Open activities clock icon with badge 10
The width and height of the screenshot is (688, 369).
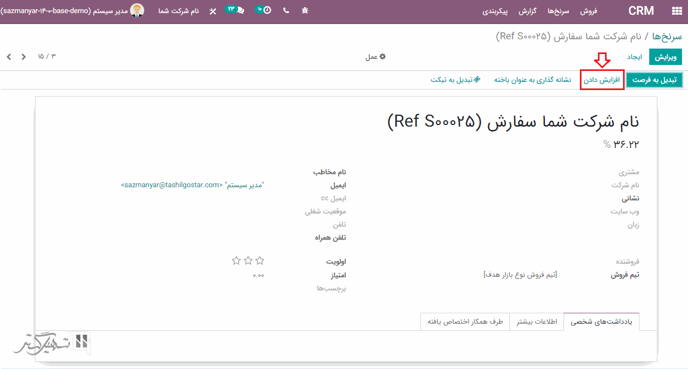(x=264, y=10)
